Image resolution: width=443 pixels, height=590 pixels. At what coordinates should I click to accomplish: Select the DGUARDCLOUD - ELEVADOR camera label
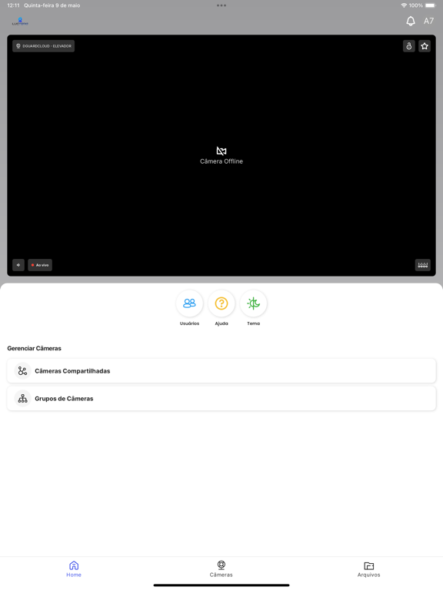(43, 46)
